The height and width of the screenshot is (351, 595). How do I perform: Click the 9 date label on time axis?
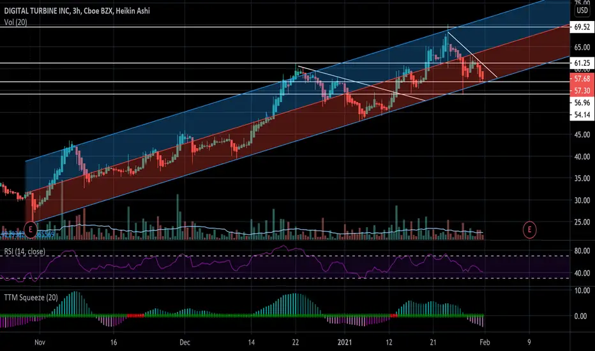click(x=529, y=342)
